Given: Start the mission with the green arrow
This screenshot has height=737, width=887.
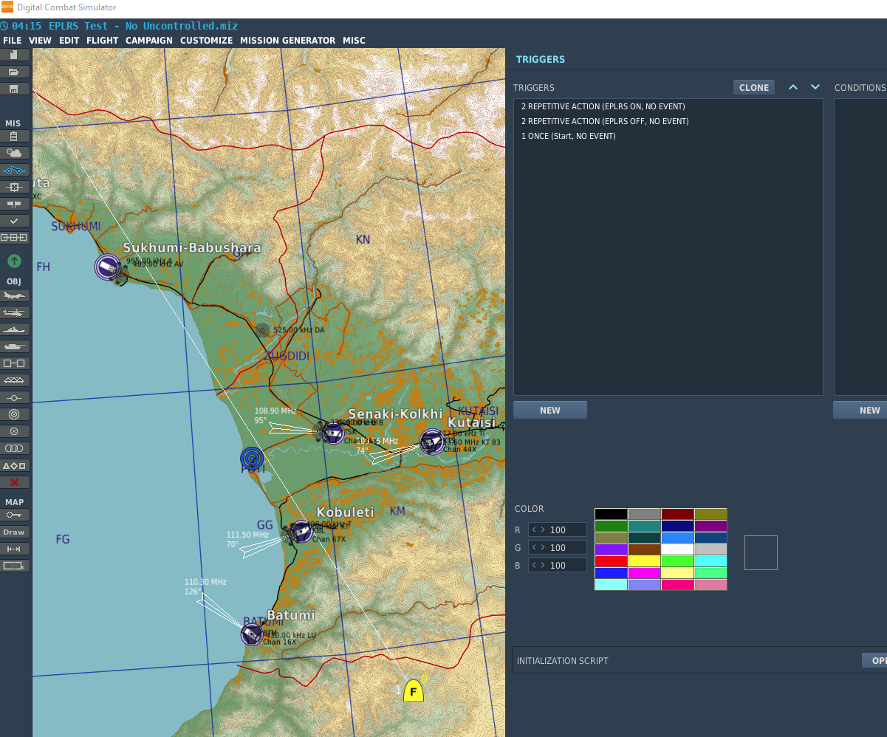Looking at the screenshot, I should [x=14, y=261].
